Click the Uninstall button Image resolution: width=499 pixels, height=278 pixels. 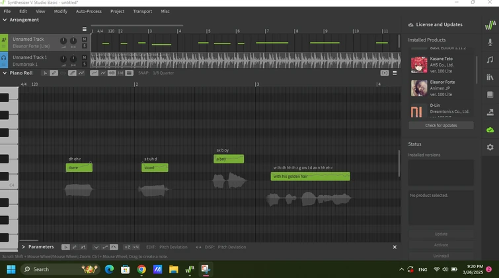click(441, 256)
